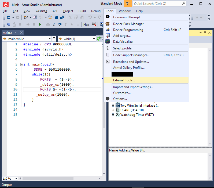
Task: Choose Command Prompt from Tools menu
Action: pyautogui.click(x=146, y=17)
